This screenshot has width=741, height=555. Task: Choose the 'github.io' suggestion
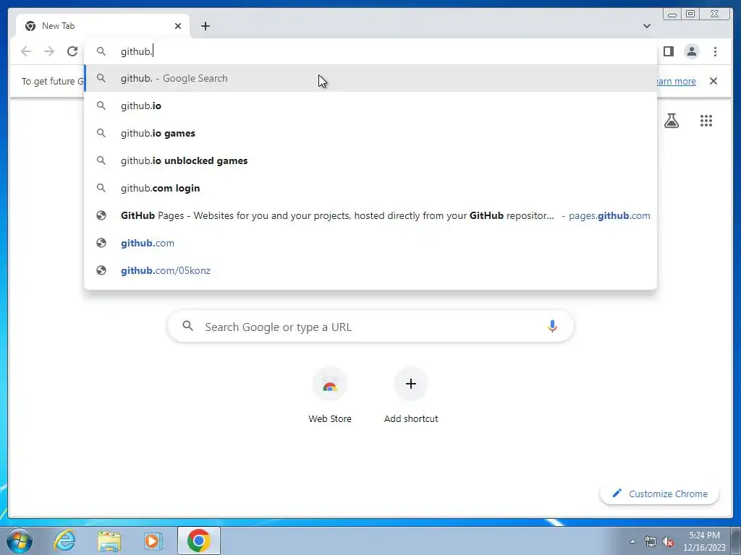click(370, 106)
